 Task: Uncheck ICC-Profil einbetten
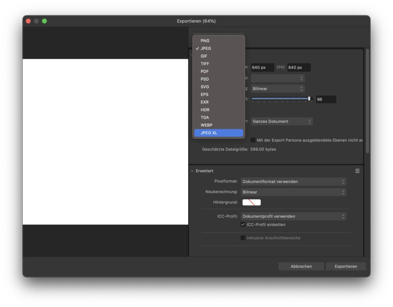242,224
